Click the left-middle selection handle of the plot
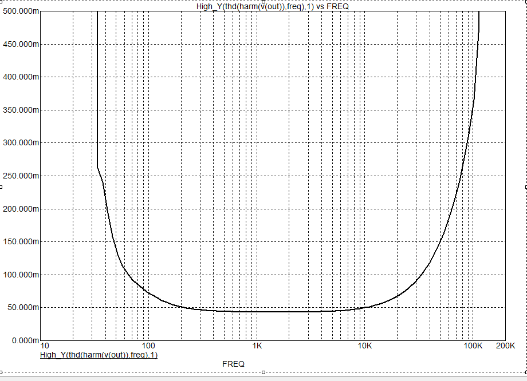This screenshot has width=527, height=381. click(1, 187)
